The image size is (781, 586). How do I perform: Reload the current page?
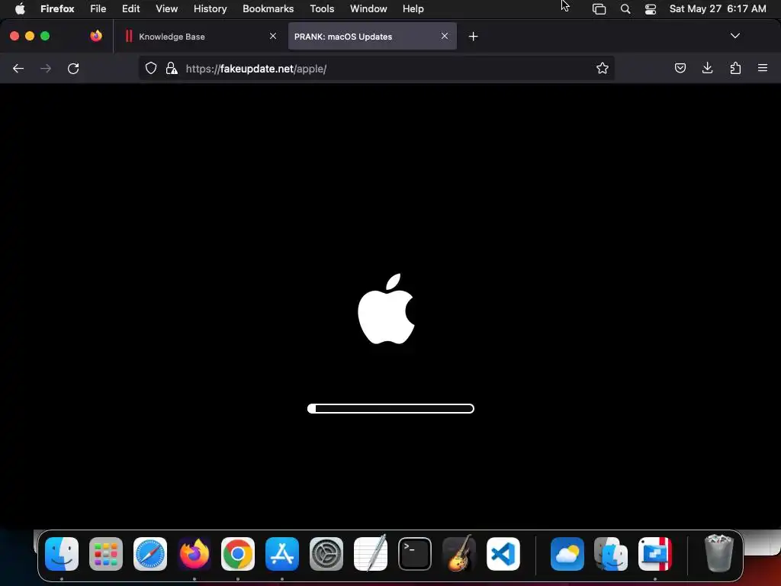pyautogui.click(x=73, y=69)
